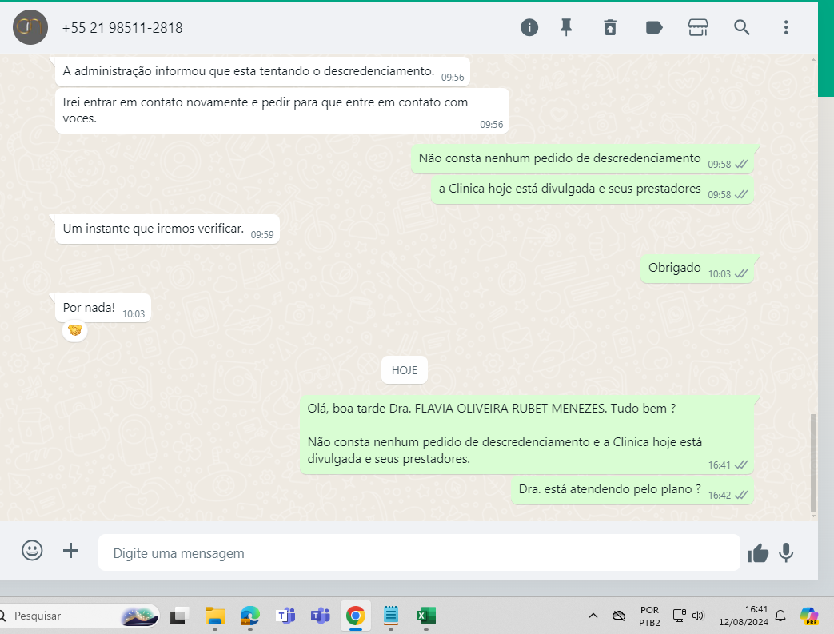Open Microsoft Edge from taskbar

tap(250, 616)
